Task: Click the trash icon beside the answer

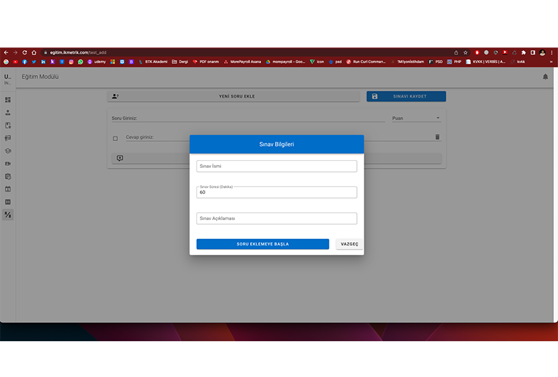Action: tap(437, 137)
